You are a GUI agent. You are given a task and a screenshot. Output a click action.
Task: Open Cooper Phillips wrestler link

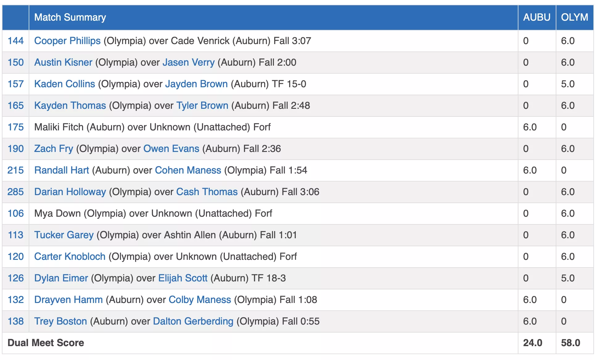tap(67, 41)
